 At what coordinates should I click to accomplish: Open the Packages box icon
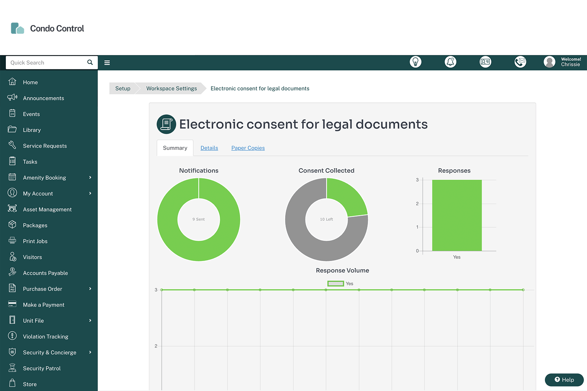12,225
